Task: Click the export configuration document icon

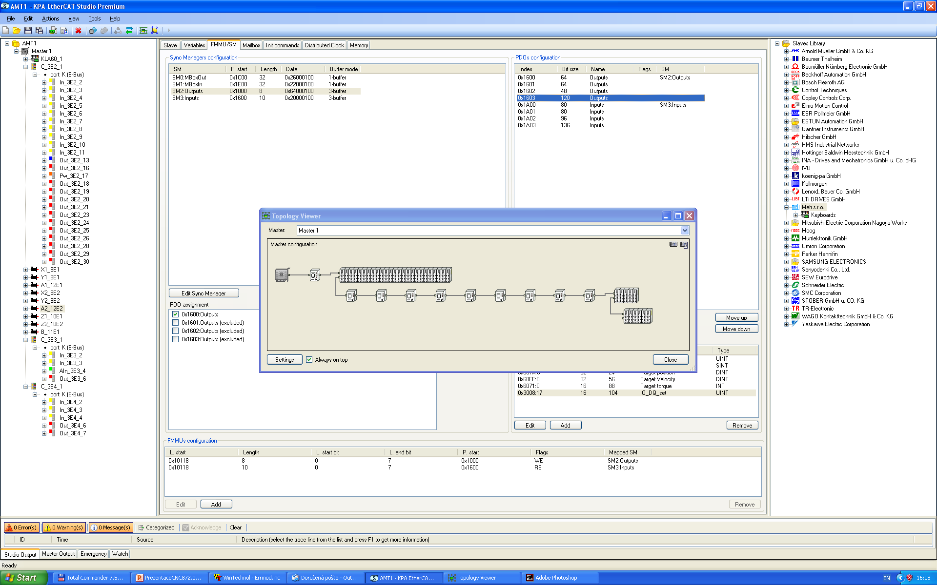Action: point(64,30)
